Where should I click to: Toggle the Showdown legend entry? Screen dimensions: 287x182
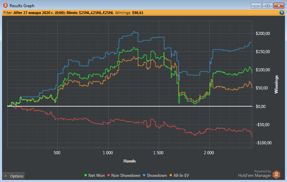[x=155, y=175]
